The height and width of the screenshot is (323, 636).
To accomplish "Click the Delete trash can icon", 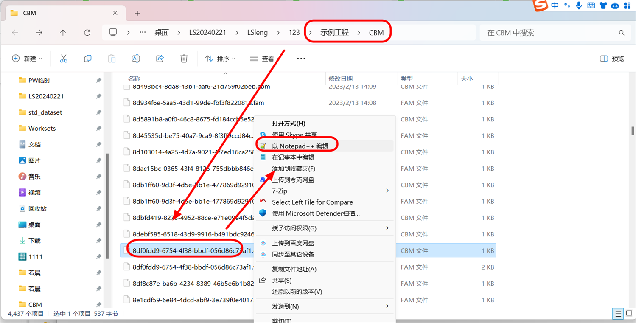I will (184, 59).
